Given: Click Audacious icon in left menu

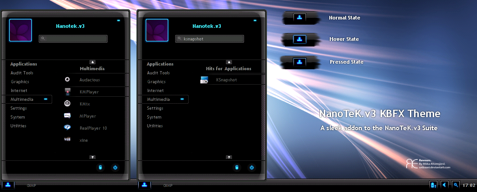Looking at the screenshot, I should pos(67,79).
